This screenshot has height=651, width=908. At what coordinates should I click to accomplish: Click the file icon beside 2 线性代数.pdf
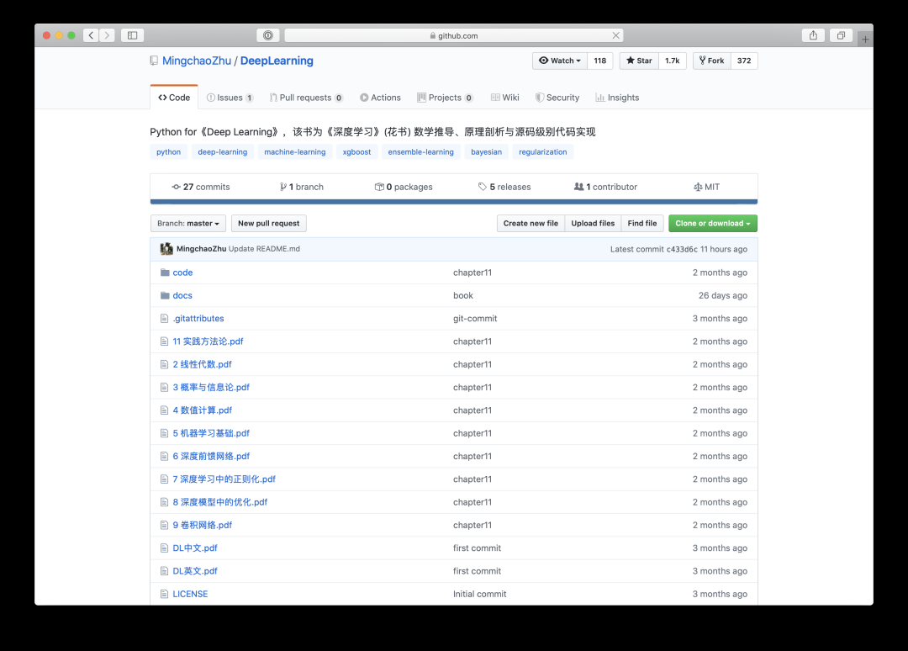click(x=165, y=364)
